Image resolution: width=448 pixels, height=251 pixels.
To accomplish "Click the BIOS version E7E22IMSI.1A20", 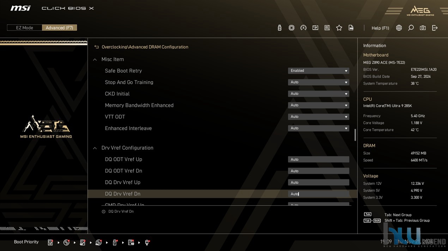I will tap(424, 70).
